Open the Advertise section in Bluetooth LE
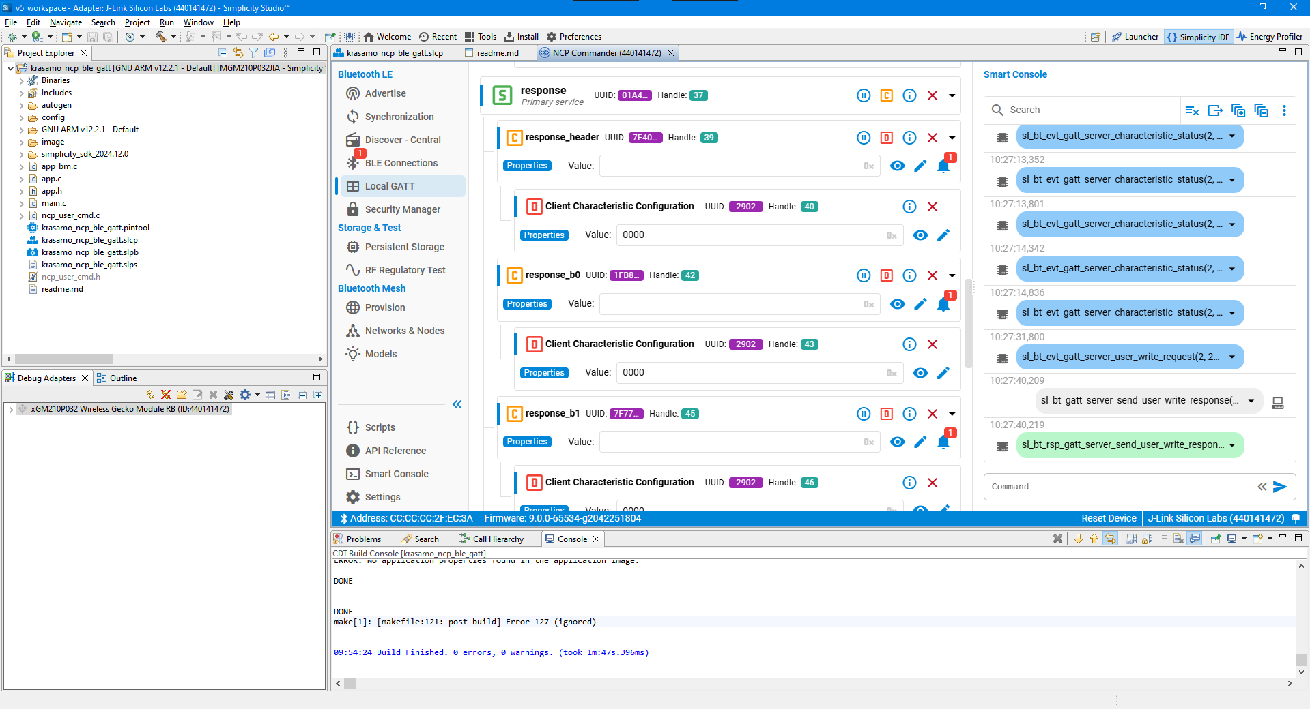The image size is (1310, 709). click(x=385, y=93)
